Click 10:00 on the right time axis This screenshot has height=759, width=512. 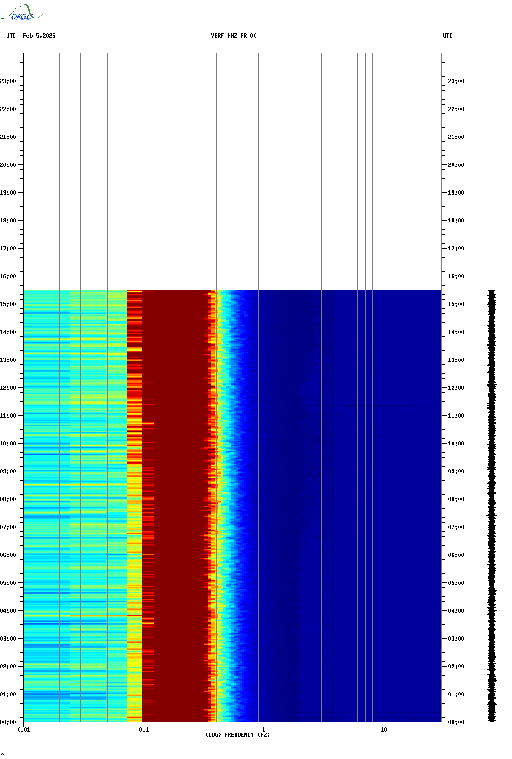point(456,444)
